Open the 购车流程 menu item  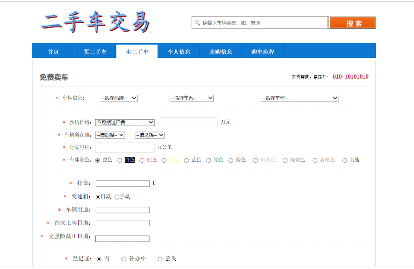pos(263,52)
